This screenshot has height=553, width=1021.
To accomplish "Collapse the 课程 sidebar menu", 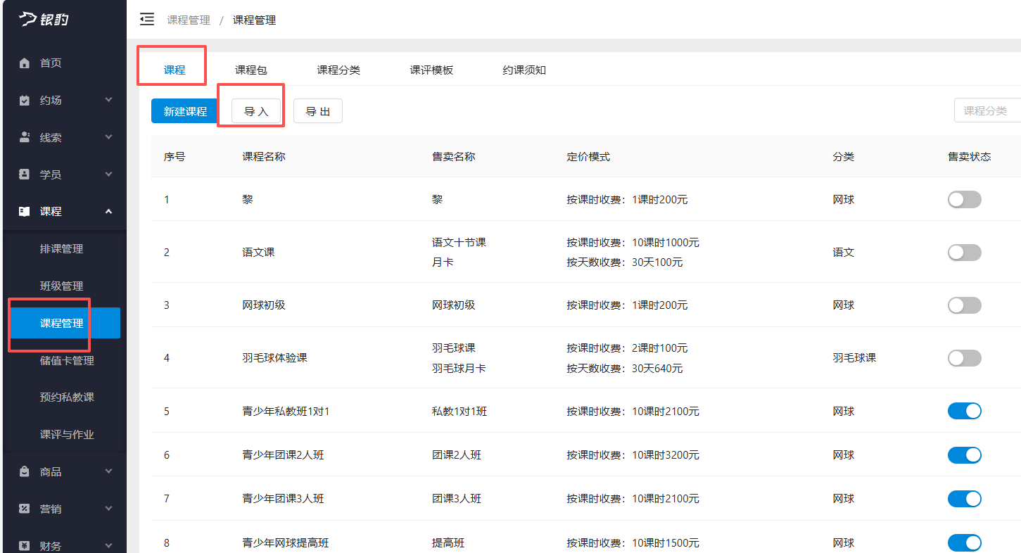I will click(x=63, y=211).
